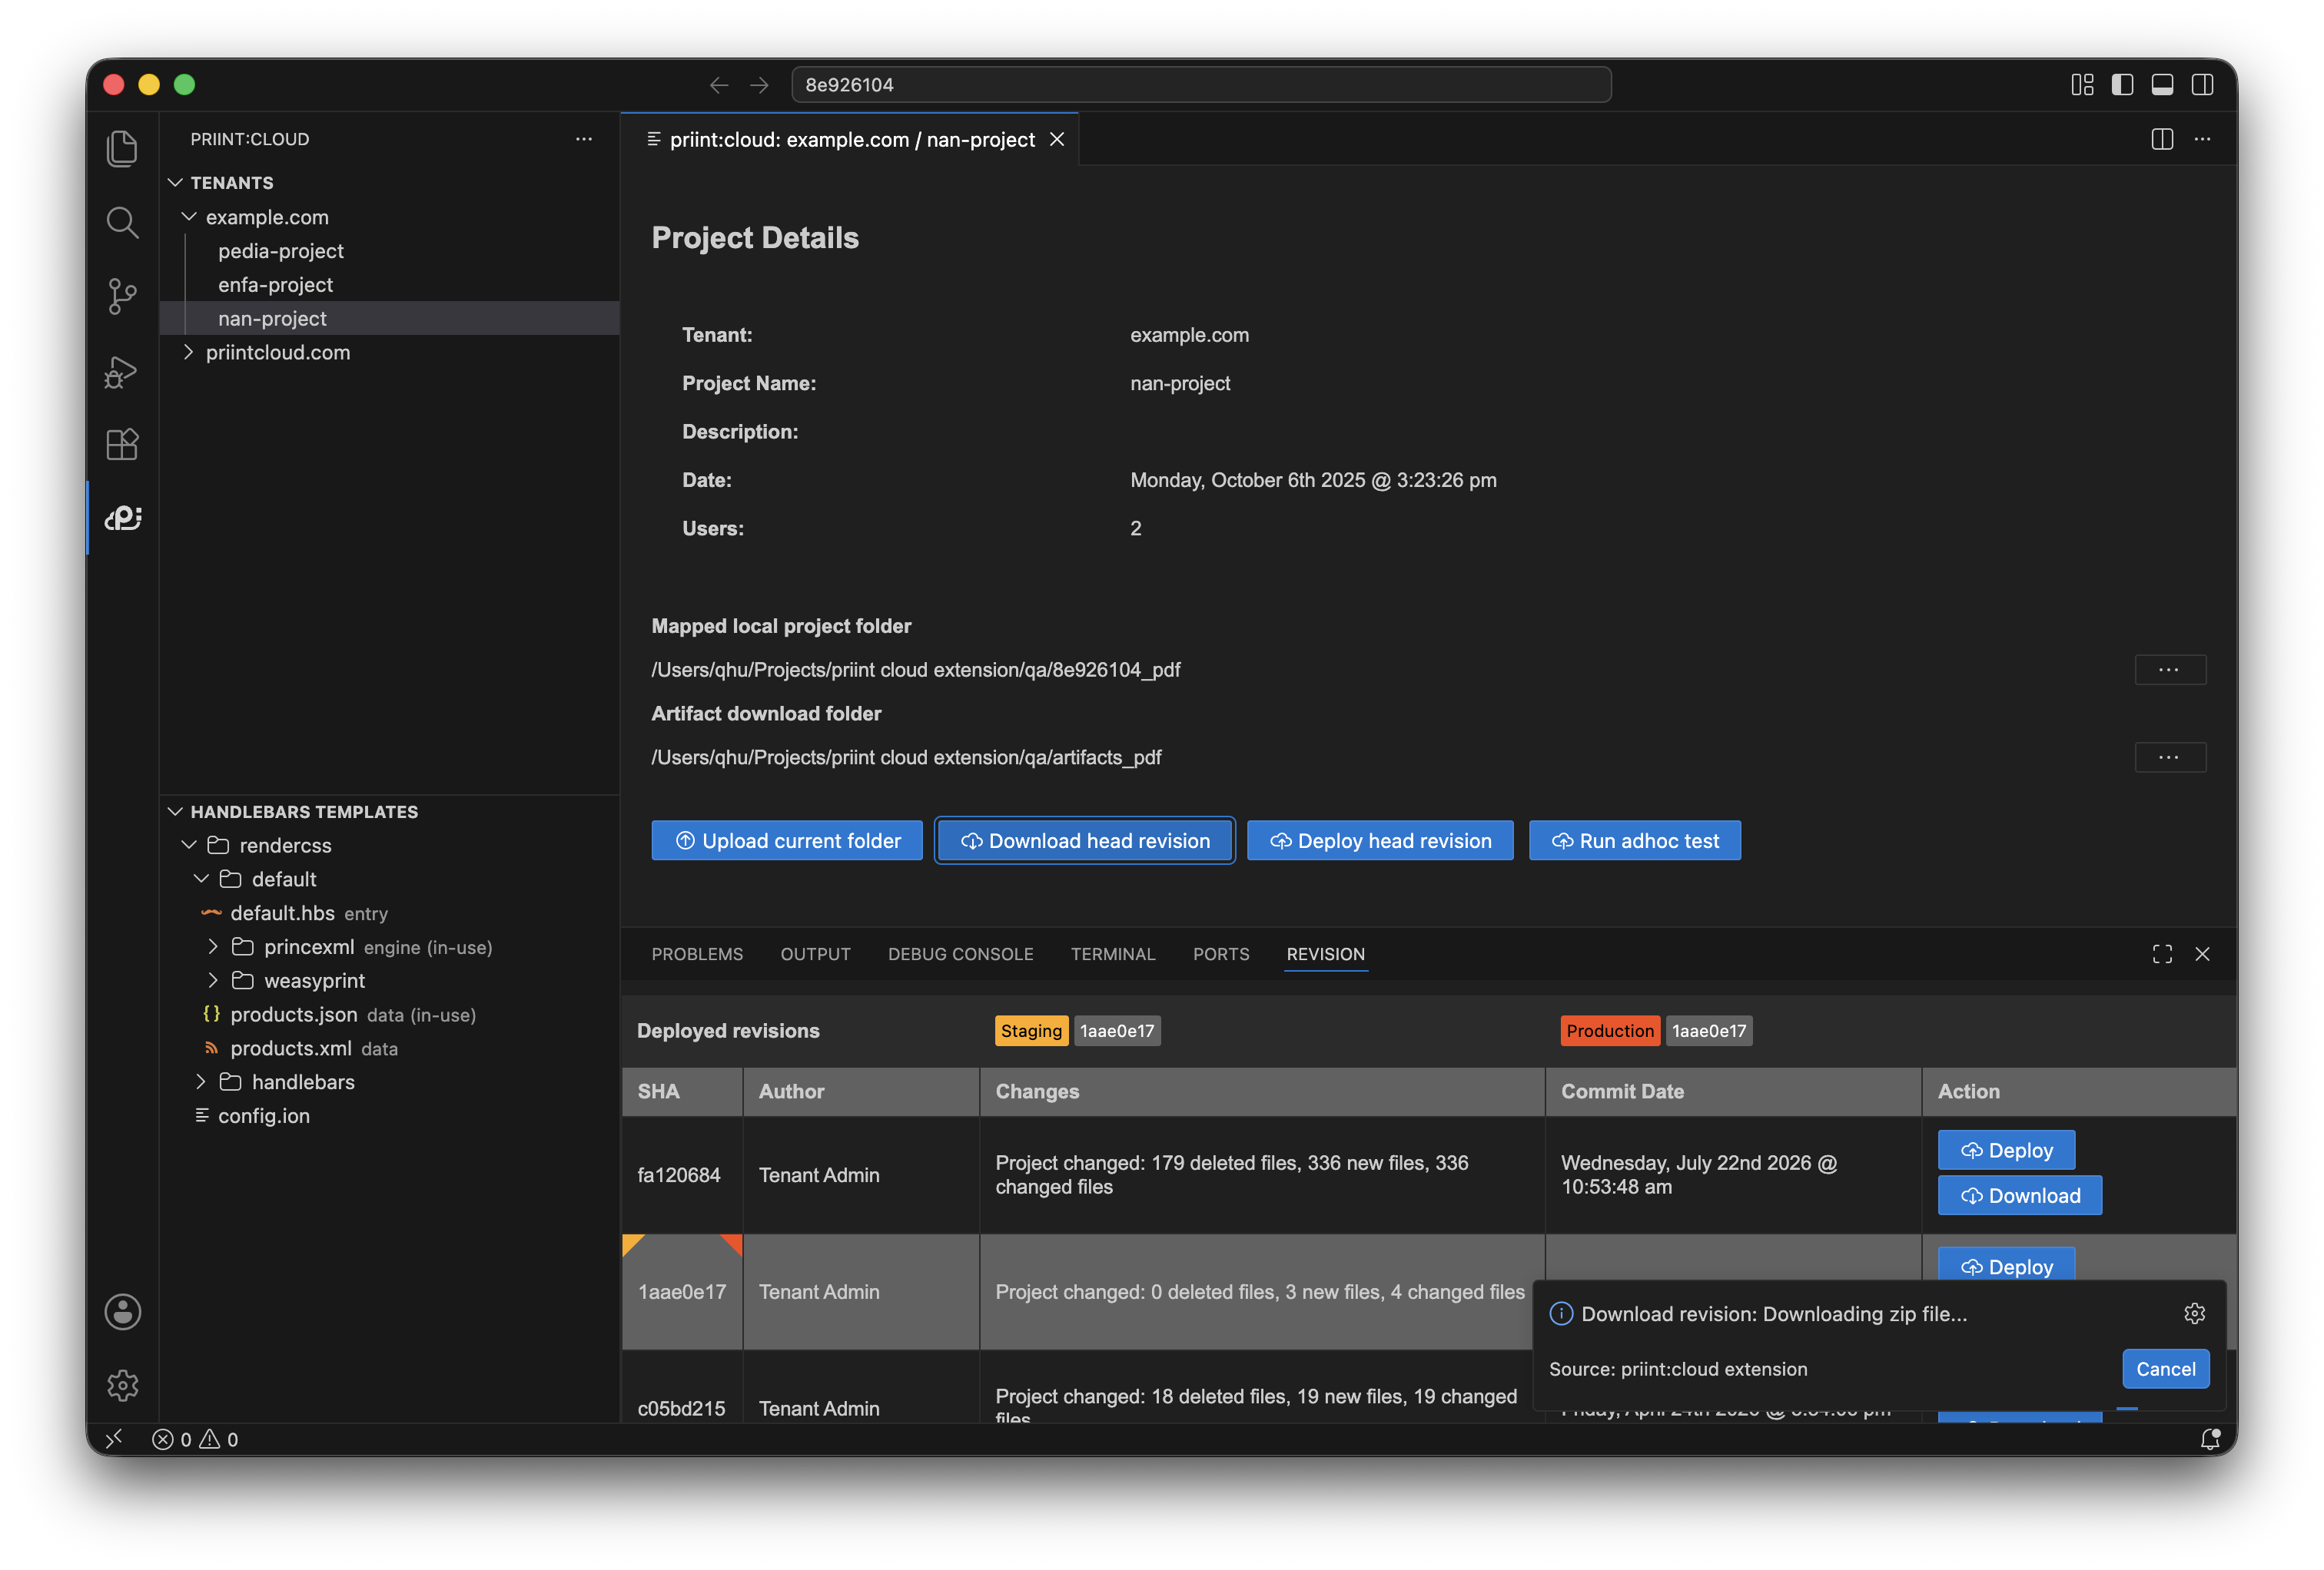Switch to the TERMINAL tab
This screenshot has height=1570, width=2324.
click(x=1113, y=955)
